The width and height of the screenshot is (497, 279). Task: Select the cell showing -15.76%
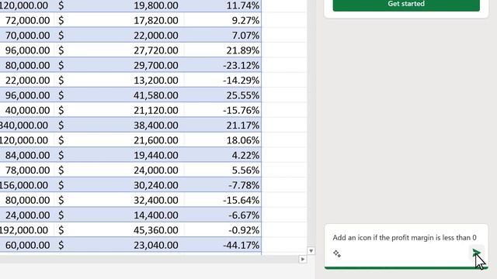coord(223,110)
